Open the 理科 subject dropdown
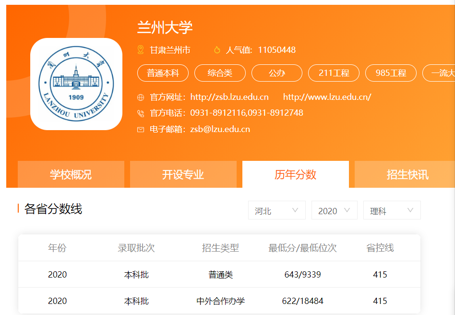This screenshot has height=315, width=455. point(392,210)
